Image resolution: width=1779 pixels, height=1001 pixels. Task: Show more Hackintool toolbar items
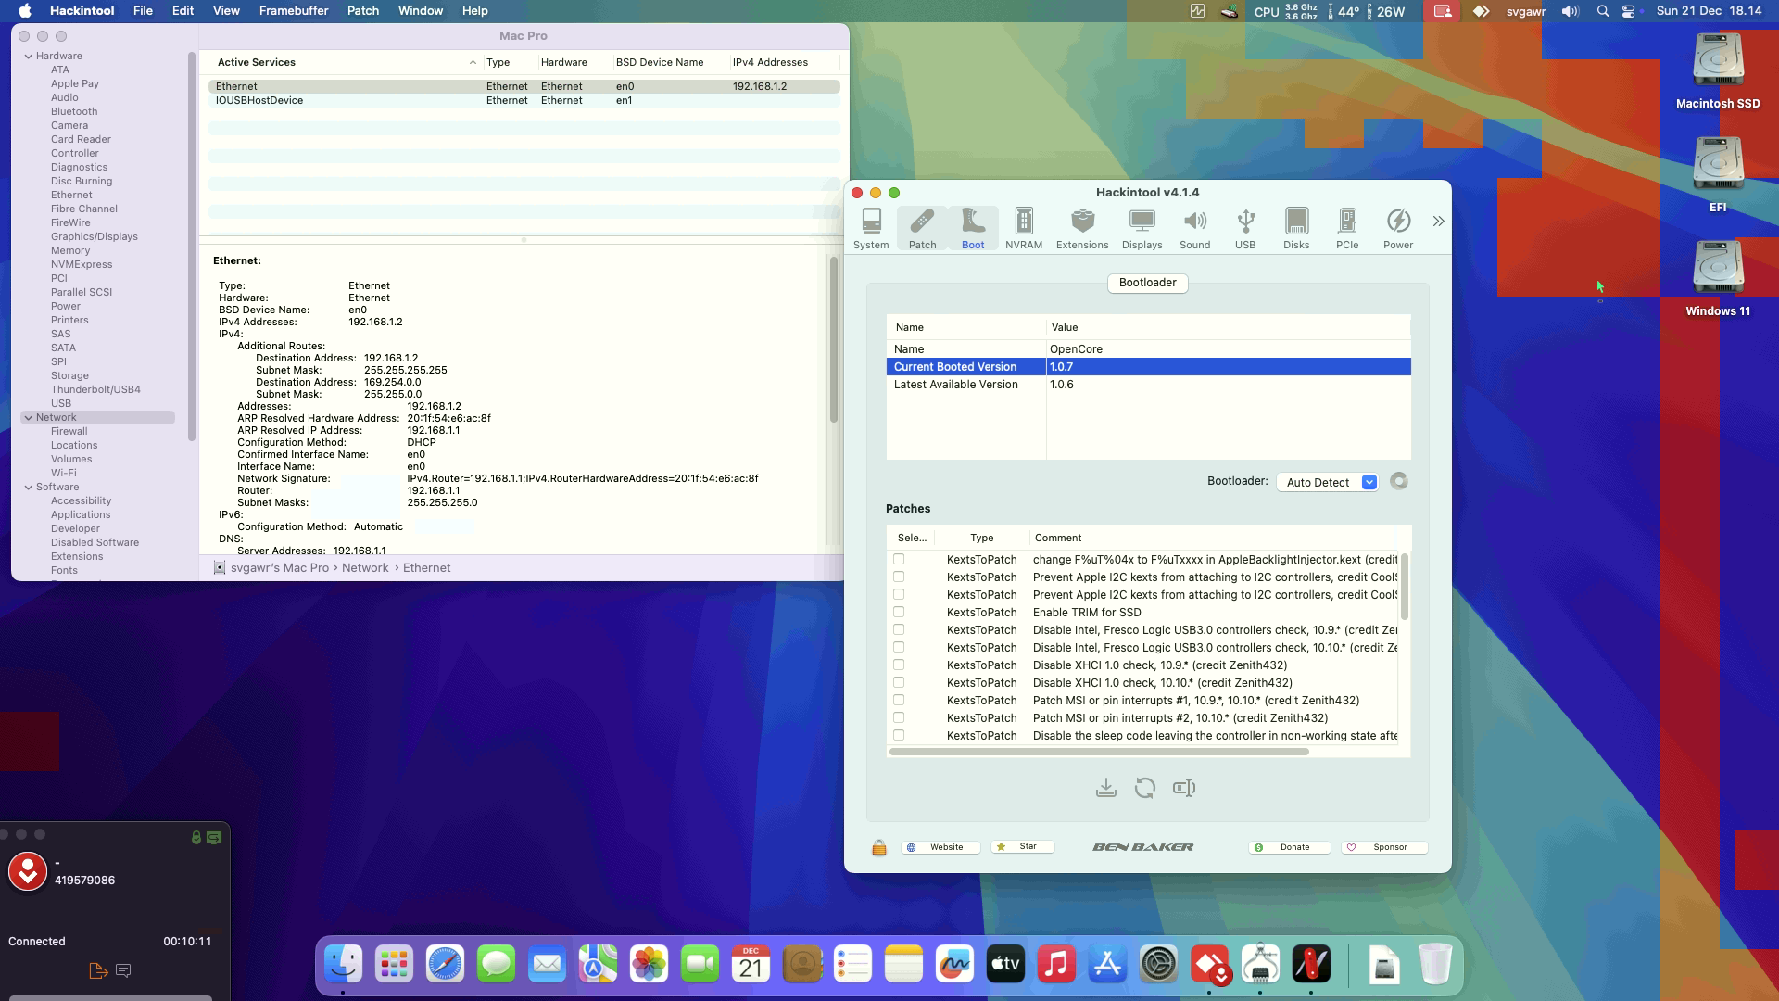pos(1438,222)
